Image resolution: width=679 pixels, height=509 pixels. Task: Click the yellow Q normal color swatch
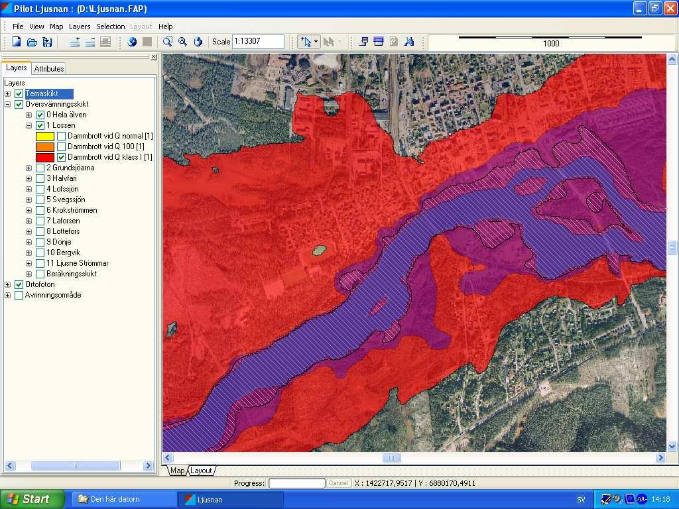point(45,137)
